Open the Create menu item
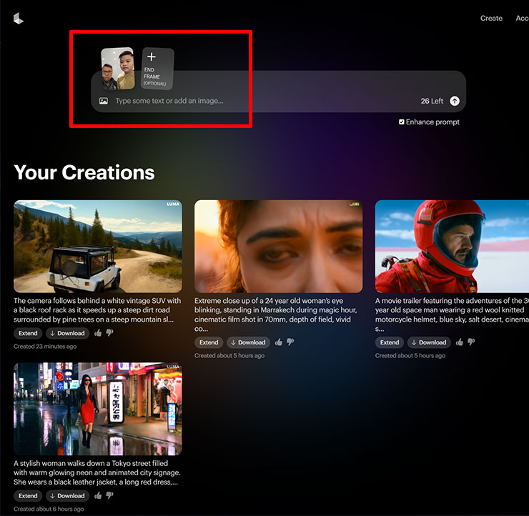Screen dimensions: 529x516 pos(491,19)
